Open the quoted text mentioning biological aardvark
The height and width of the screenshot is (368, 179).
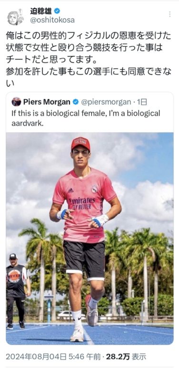tap(86, 118)
